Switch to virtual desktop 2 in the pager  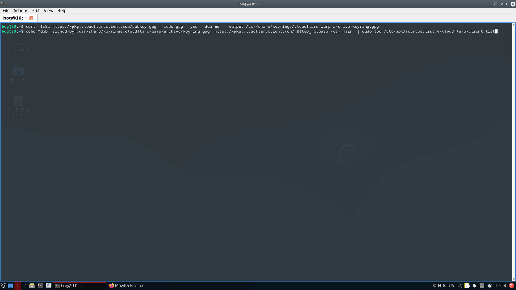pyautogui.click(x=24, y=285)
